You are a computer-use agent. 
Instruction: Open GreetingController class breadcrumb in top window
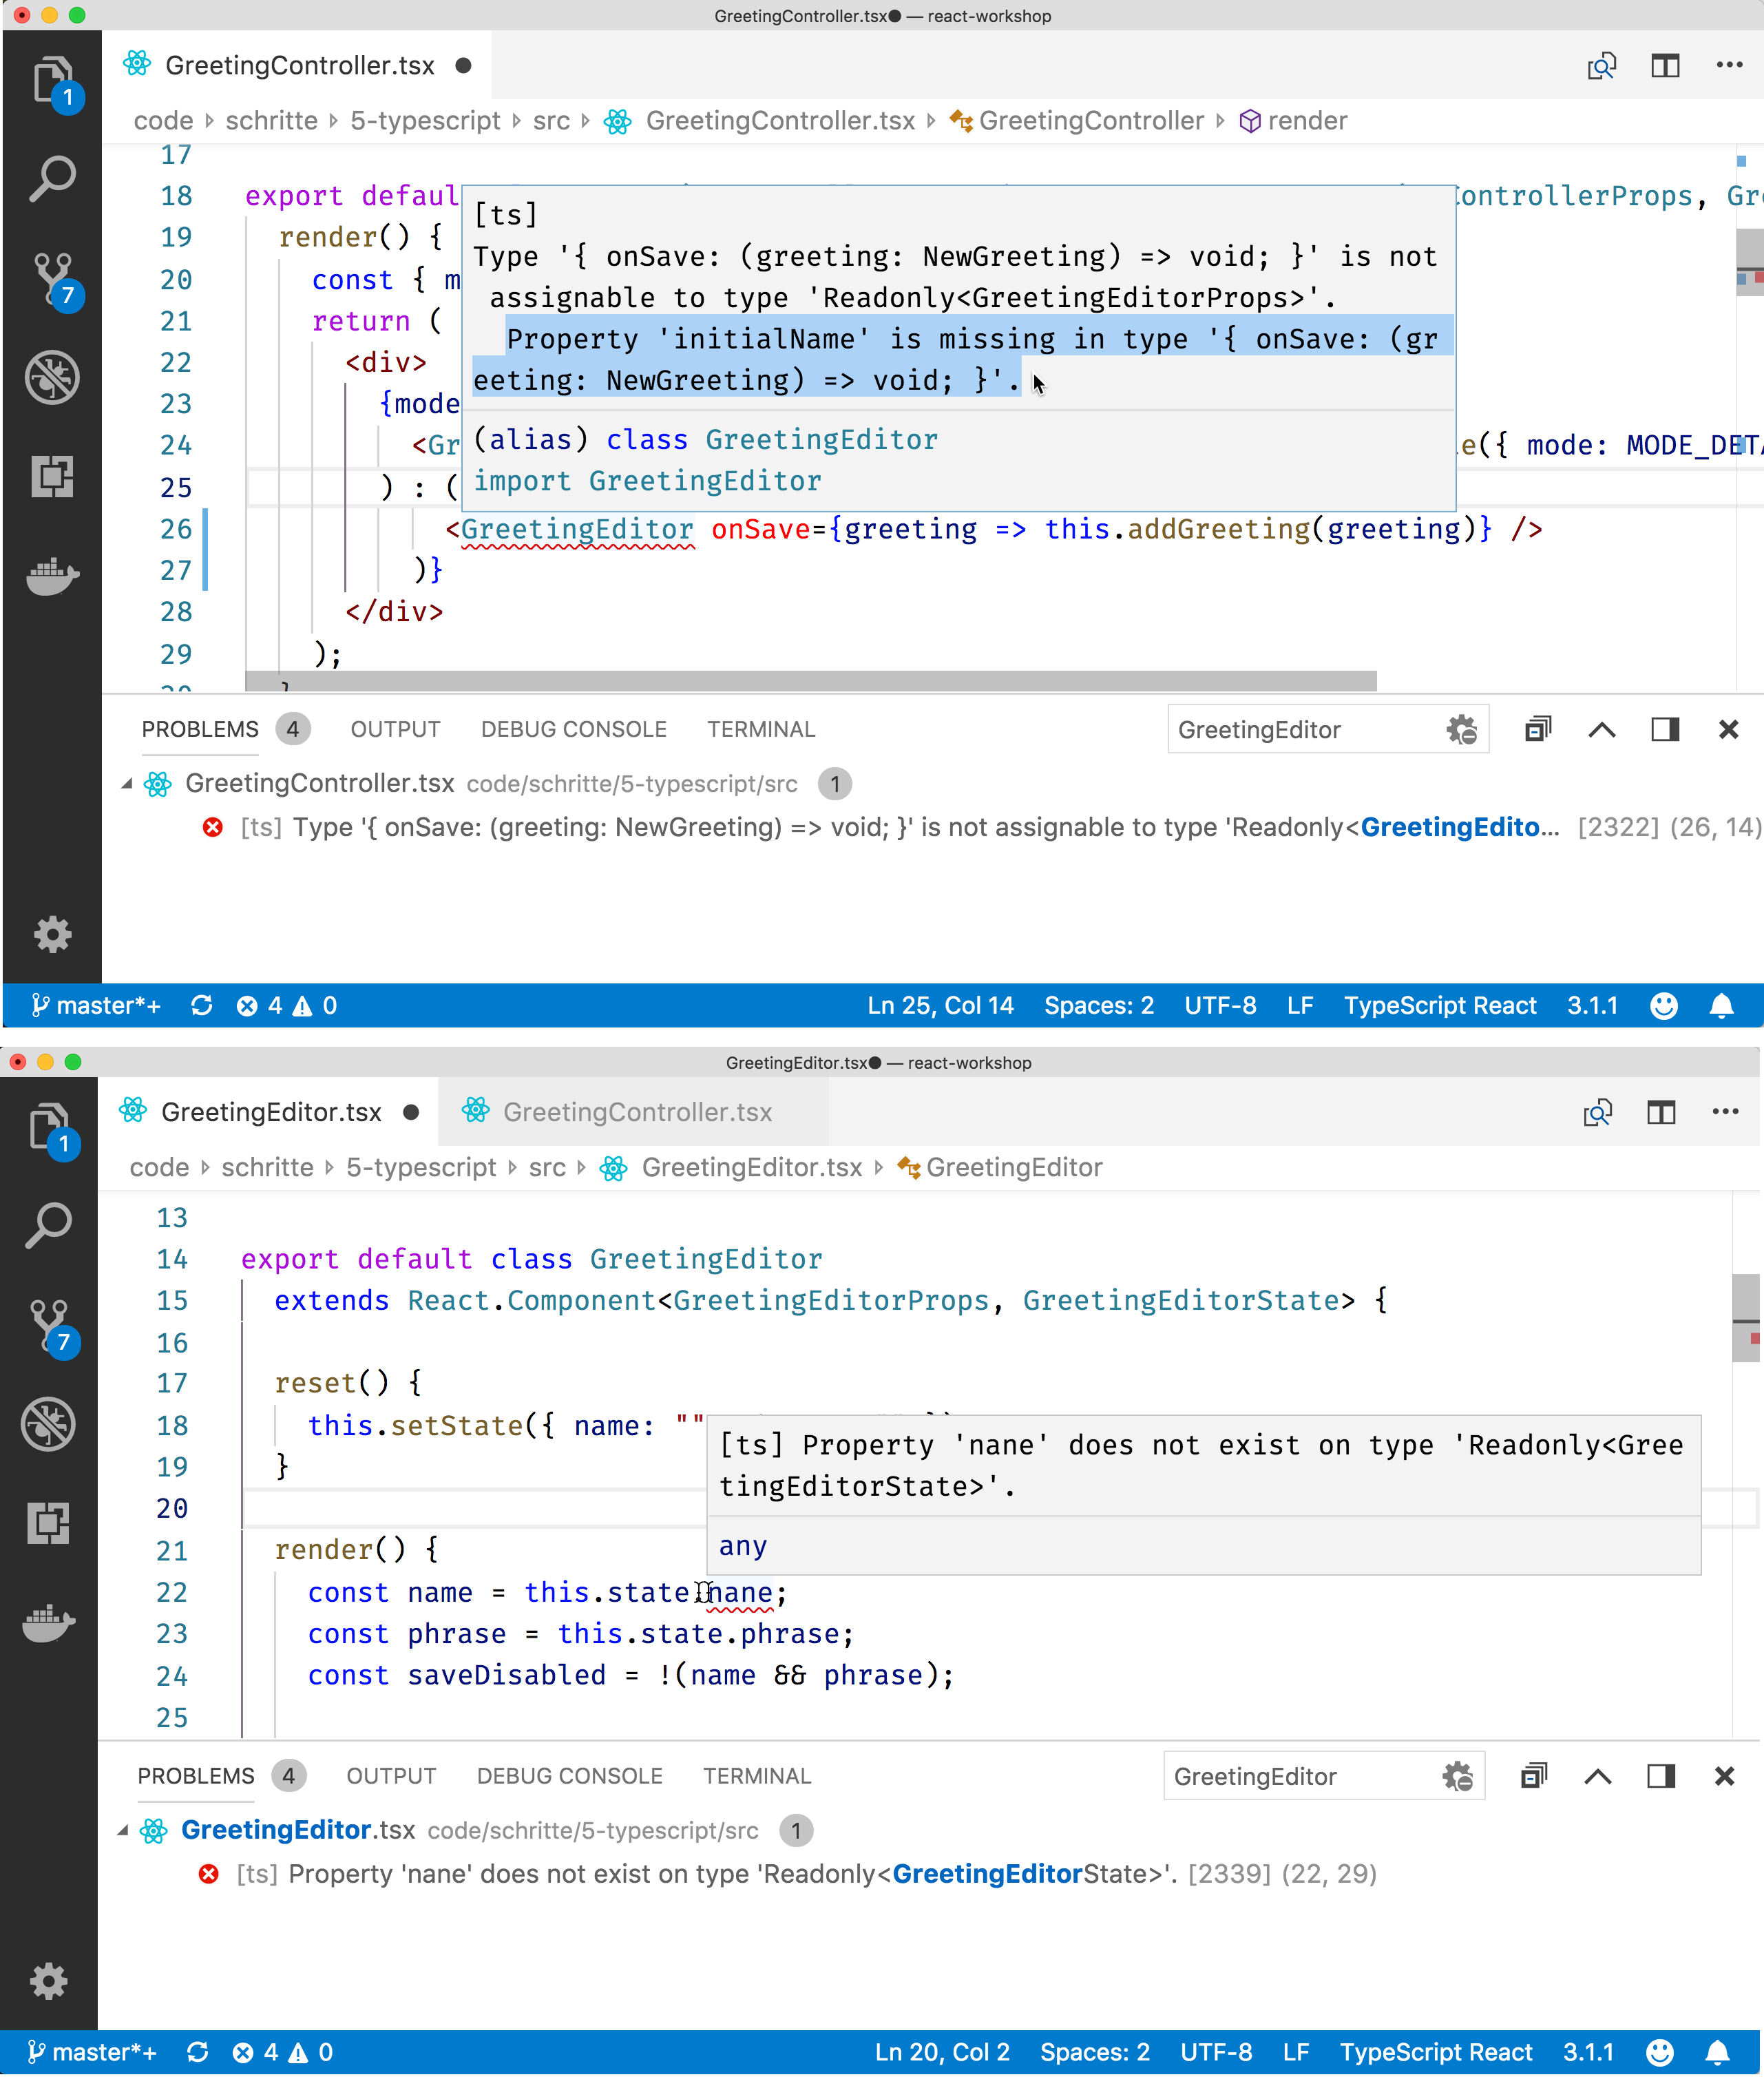coord(1076,121)
